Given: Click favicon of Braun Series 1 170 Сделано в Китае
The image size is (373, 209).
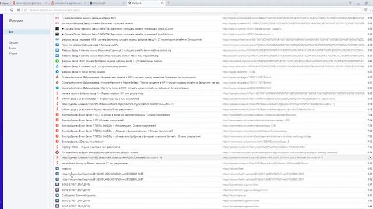Looking at the screenshot, I should (57, 115).
